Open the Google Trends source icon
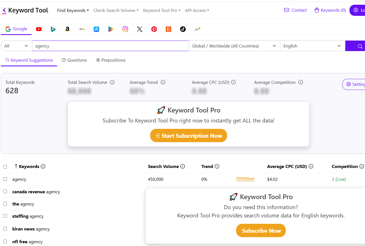This screenshot has height=246, width=365. [197, 29]
